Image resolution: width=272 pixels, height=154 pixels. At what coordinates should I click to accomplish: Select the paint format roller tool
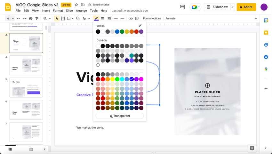36,19
